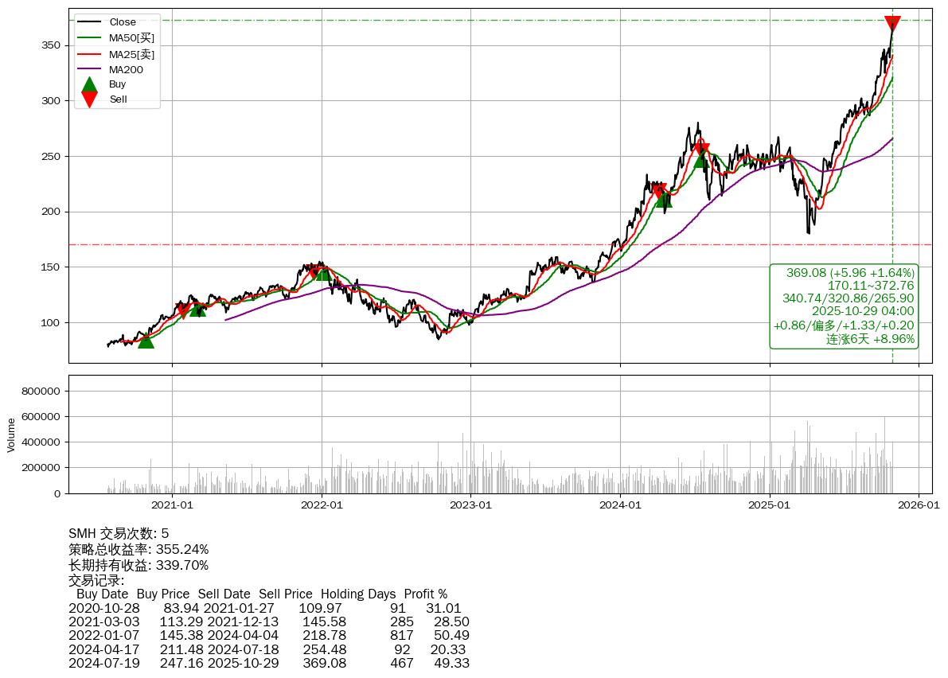The height and width of the screenshot is (678, 948).
Task: Select the red Sell marker in July 2024
Action: click(701, 149)
